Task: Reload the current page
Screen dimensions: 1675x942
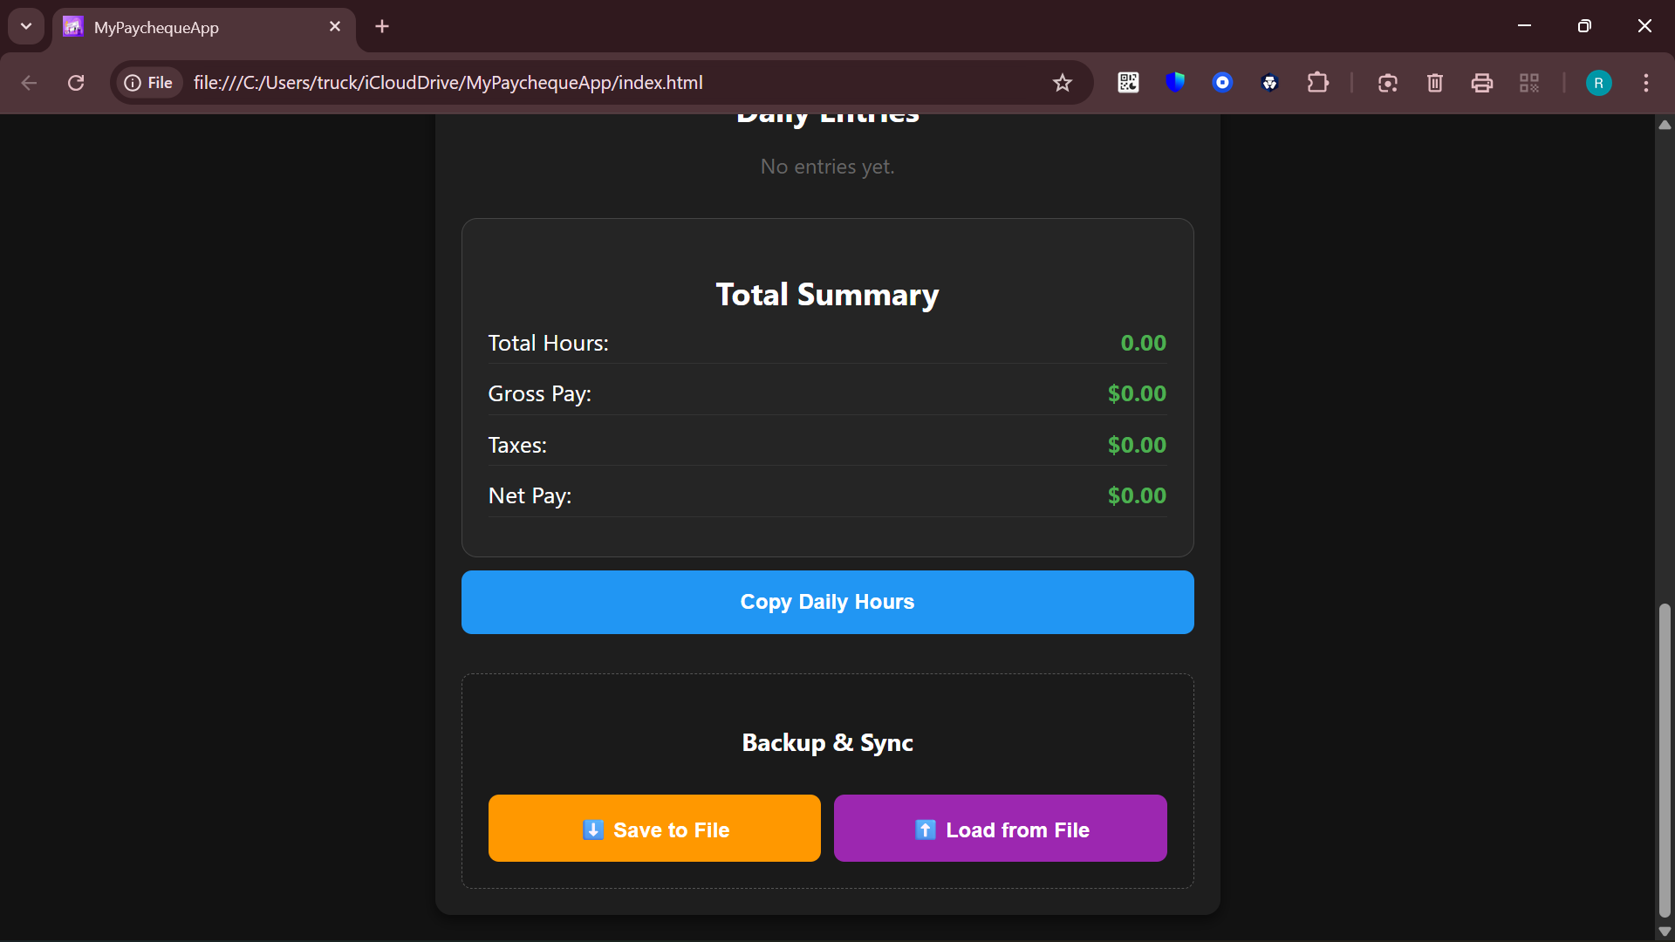Action: (x=76, y=83)
